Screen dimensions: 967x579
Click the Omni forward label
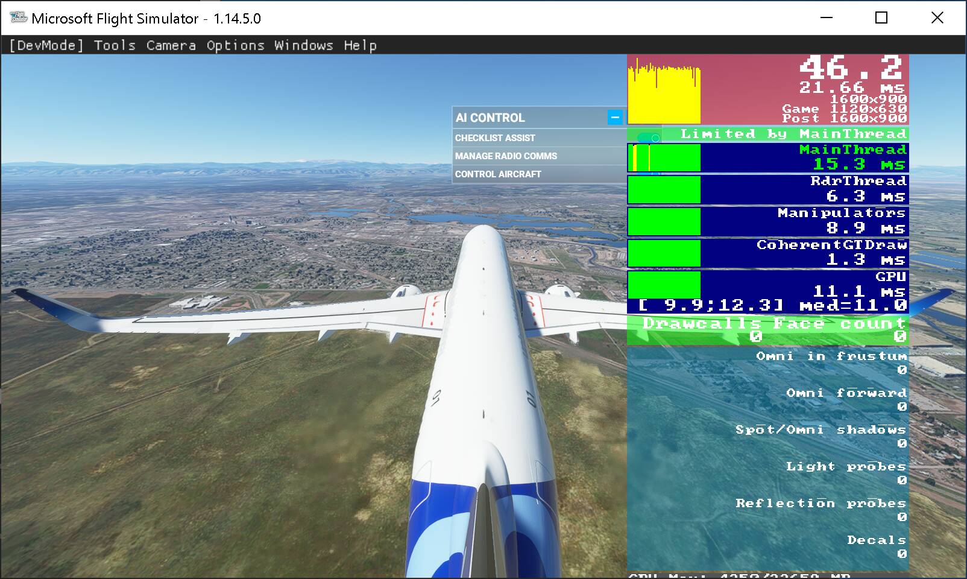tap(846, 393)
